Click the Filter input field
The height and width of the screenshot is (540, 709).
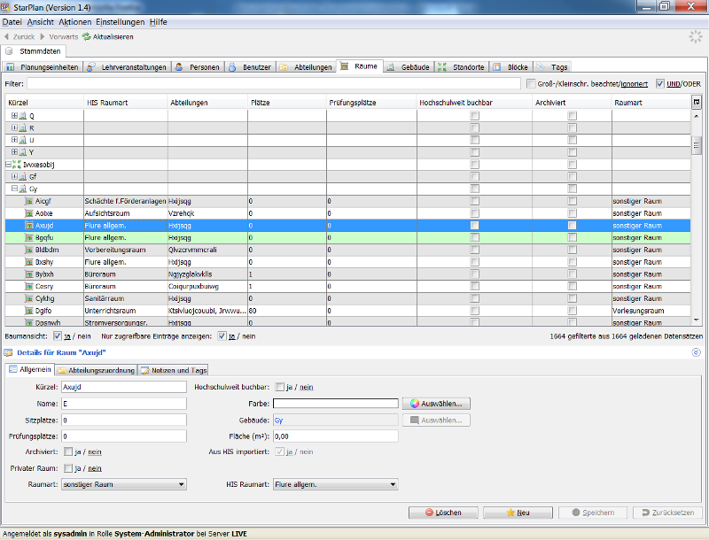[x=274, y=83]
